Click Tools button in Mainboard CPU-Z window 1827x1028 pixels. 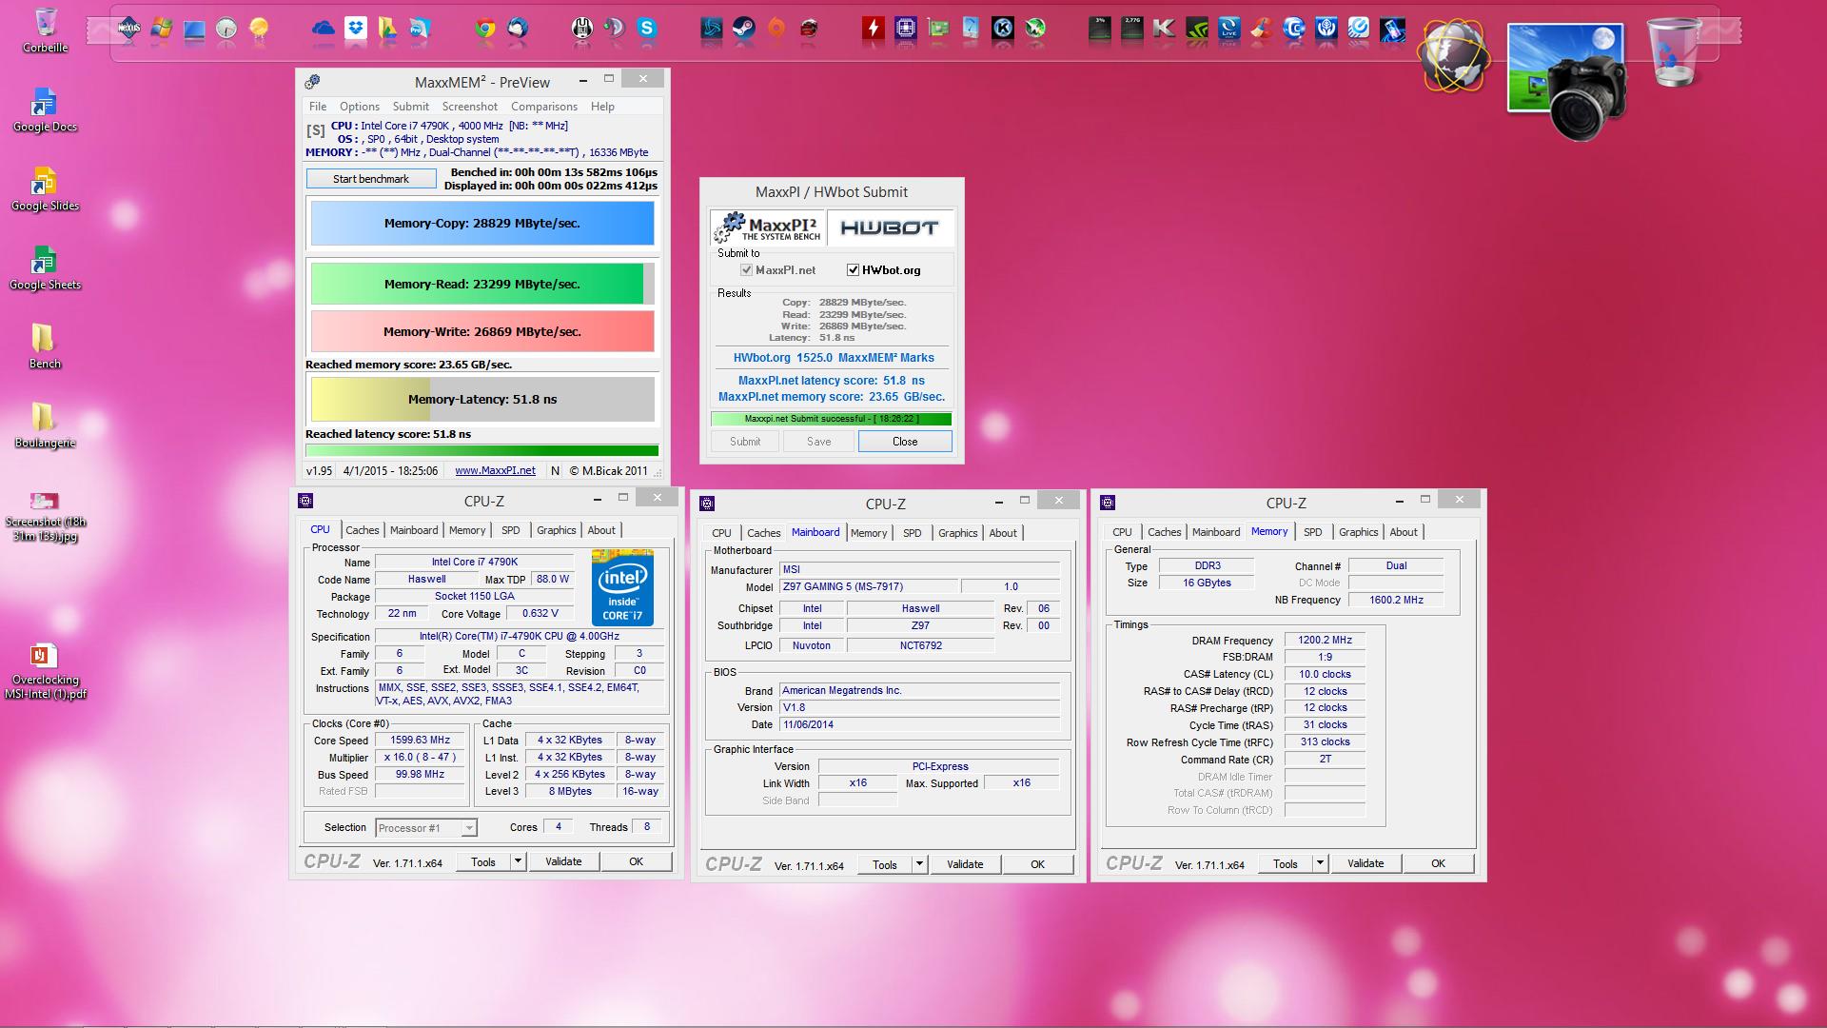pyautogui.click(x=885, y=864)
